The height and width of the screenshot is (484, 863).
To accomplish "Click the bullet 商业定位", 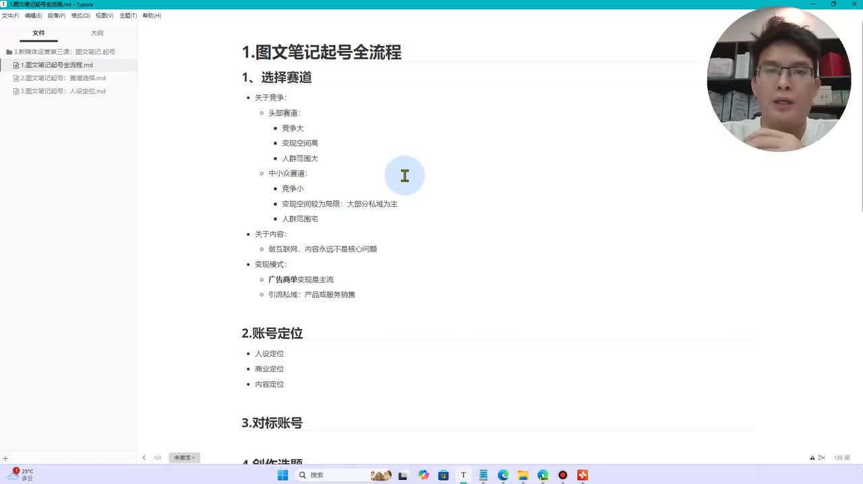I will coord(269,369).
